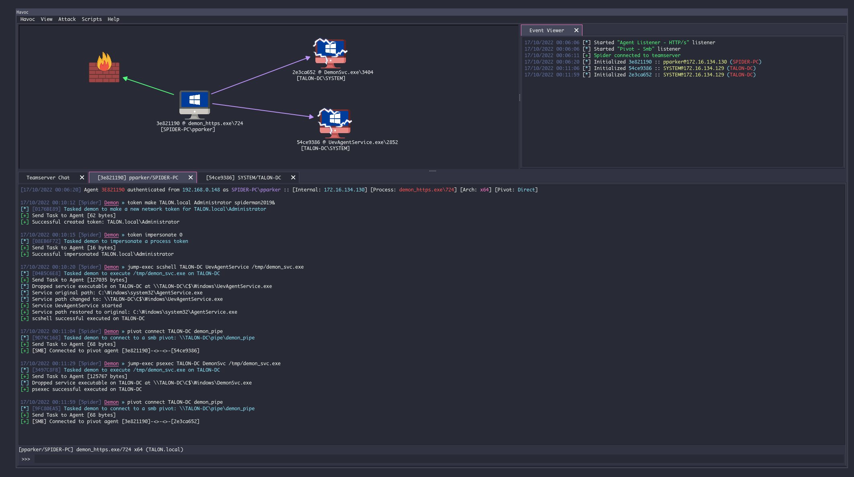The height and width of the screenshot is (477, 854).
Task: Switch to the 54ce9386 SYSTEM/TALON-DC tab
Action: (x=243, y=177)
